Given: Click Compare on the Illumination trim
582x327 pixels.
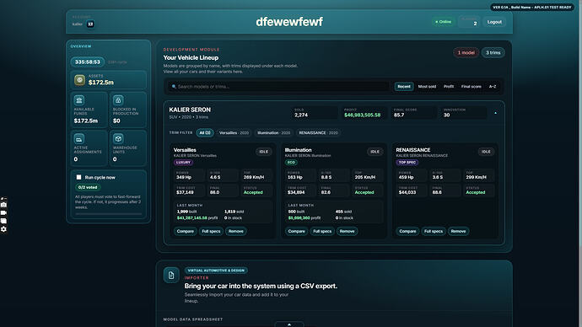Looking at the screenshot, I should click(x=297, y=232).
